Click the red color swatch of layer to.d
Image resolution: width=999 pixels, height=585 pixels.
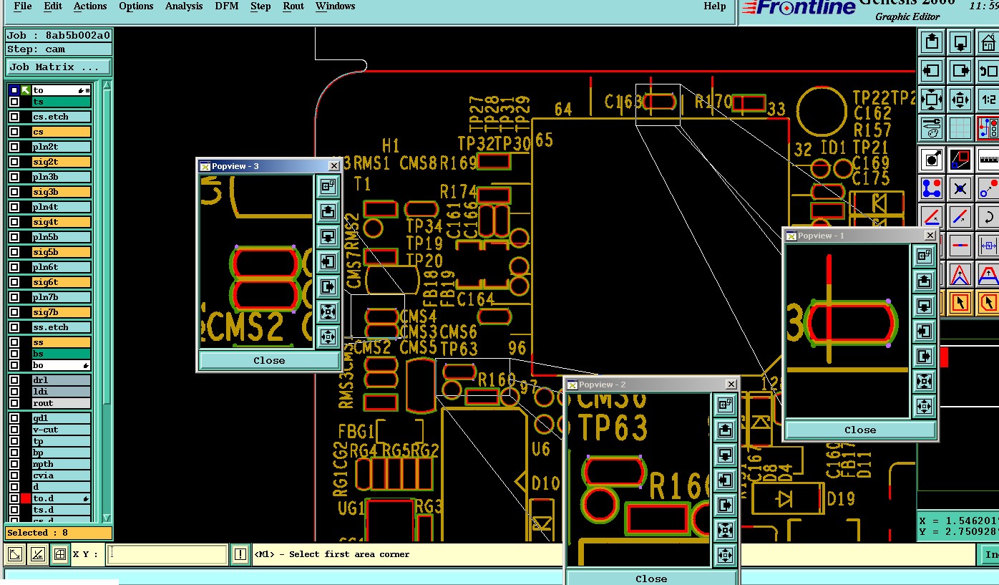click(26, 498)
